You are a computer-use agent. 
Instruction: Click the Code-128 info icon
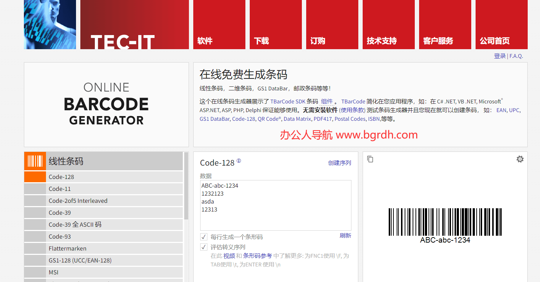239,161
